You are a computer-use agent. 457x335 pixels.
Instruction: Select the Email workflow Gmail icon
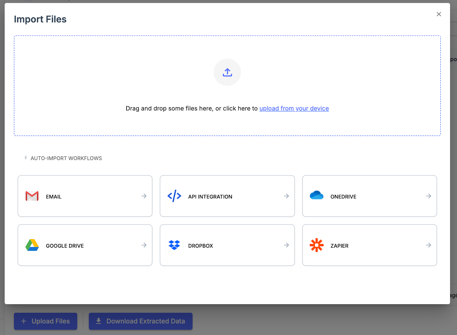pyautogui.click(x=31, y=196)
